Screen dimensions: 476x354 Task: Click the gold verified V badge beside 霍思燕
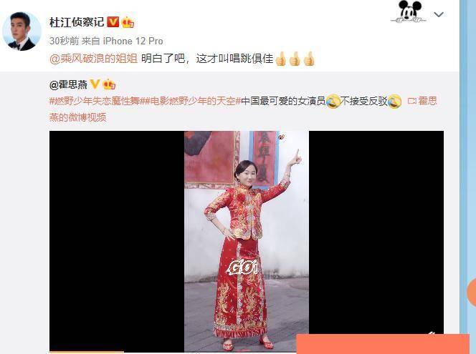pyautogui.click(x=95, y=84)
